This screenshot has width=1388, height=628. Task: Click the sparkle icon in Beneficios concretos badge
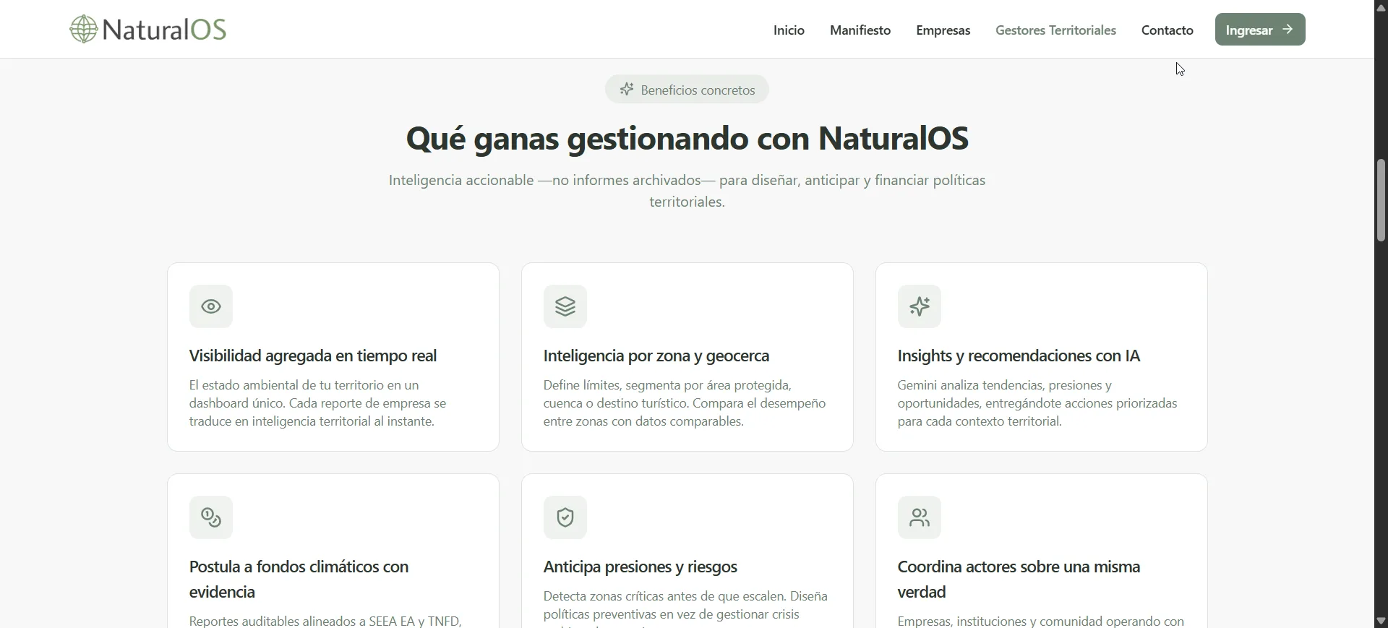coord(627,90)
